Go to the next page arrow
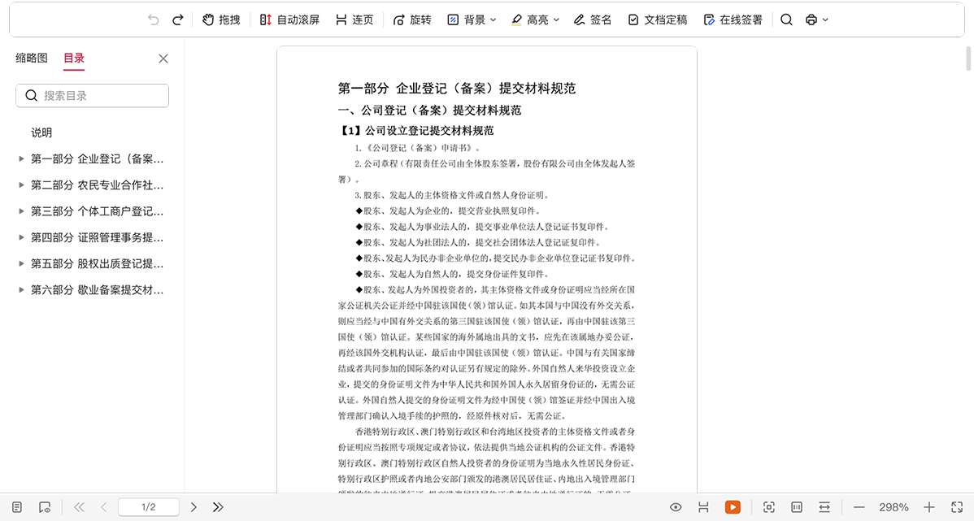 click(193, 507)
